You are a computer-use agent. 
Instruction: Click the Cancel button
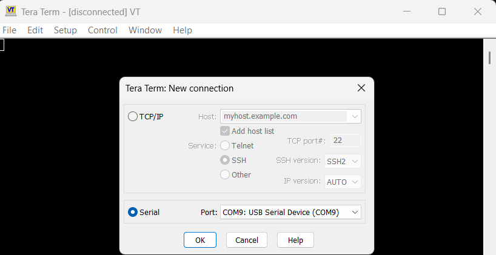pos(247,240)
